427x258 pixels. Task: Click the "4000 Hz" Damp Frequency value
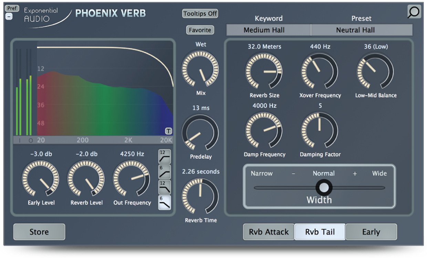pos(264,106)
